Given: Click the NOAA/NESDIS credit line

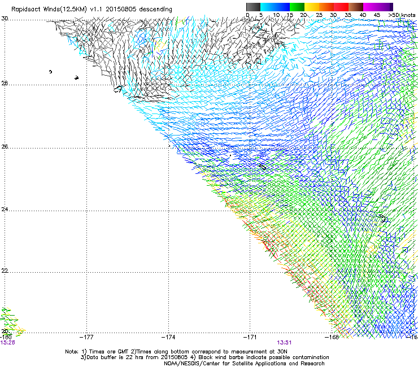Looking at the screenshot, I should tap(244, 364).
